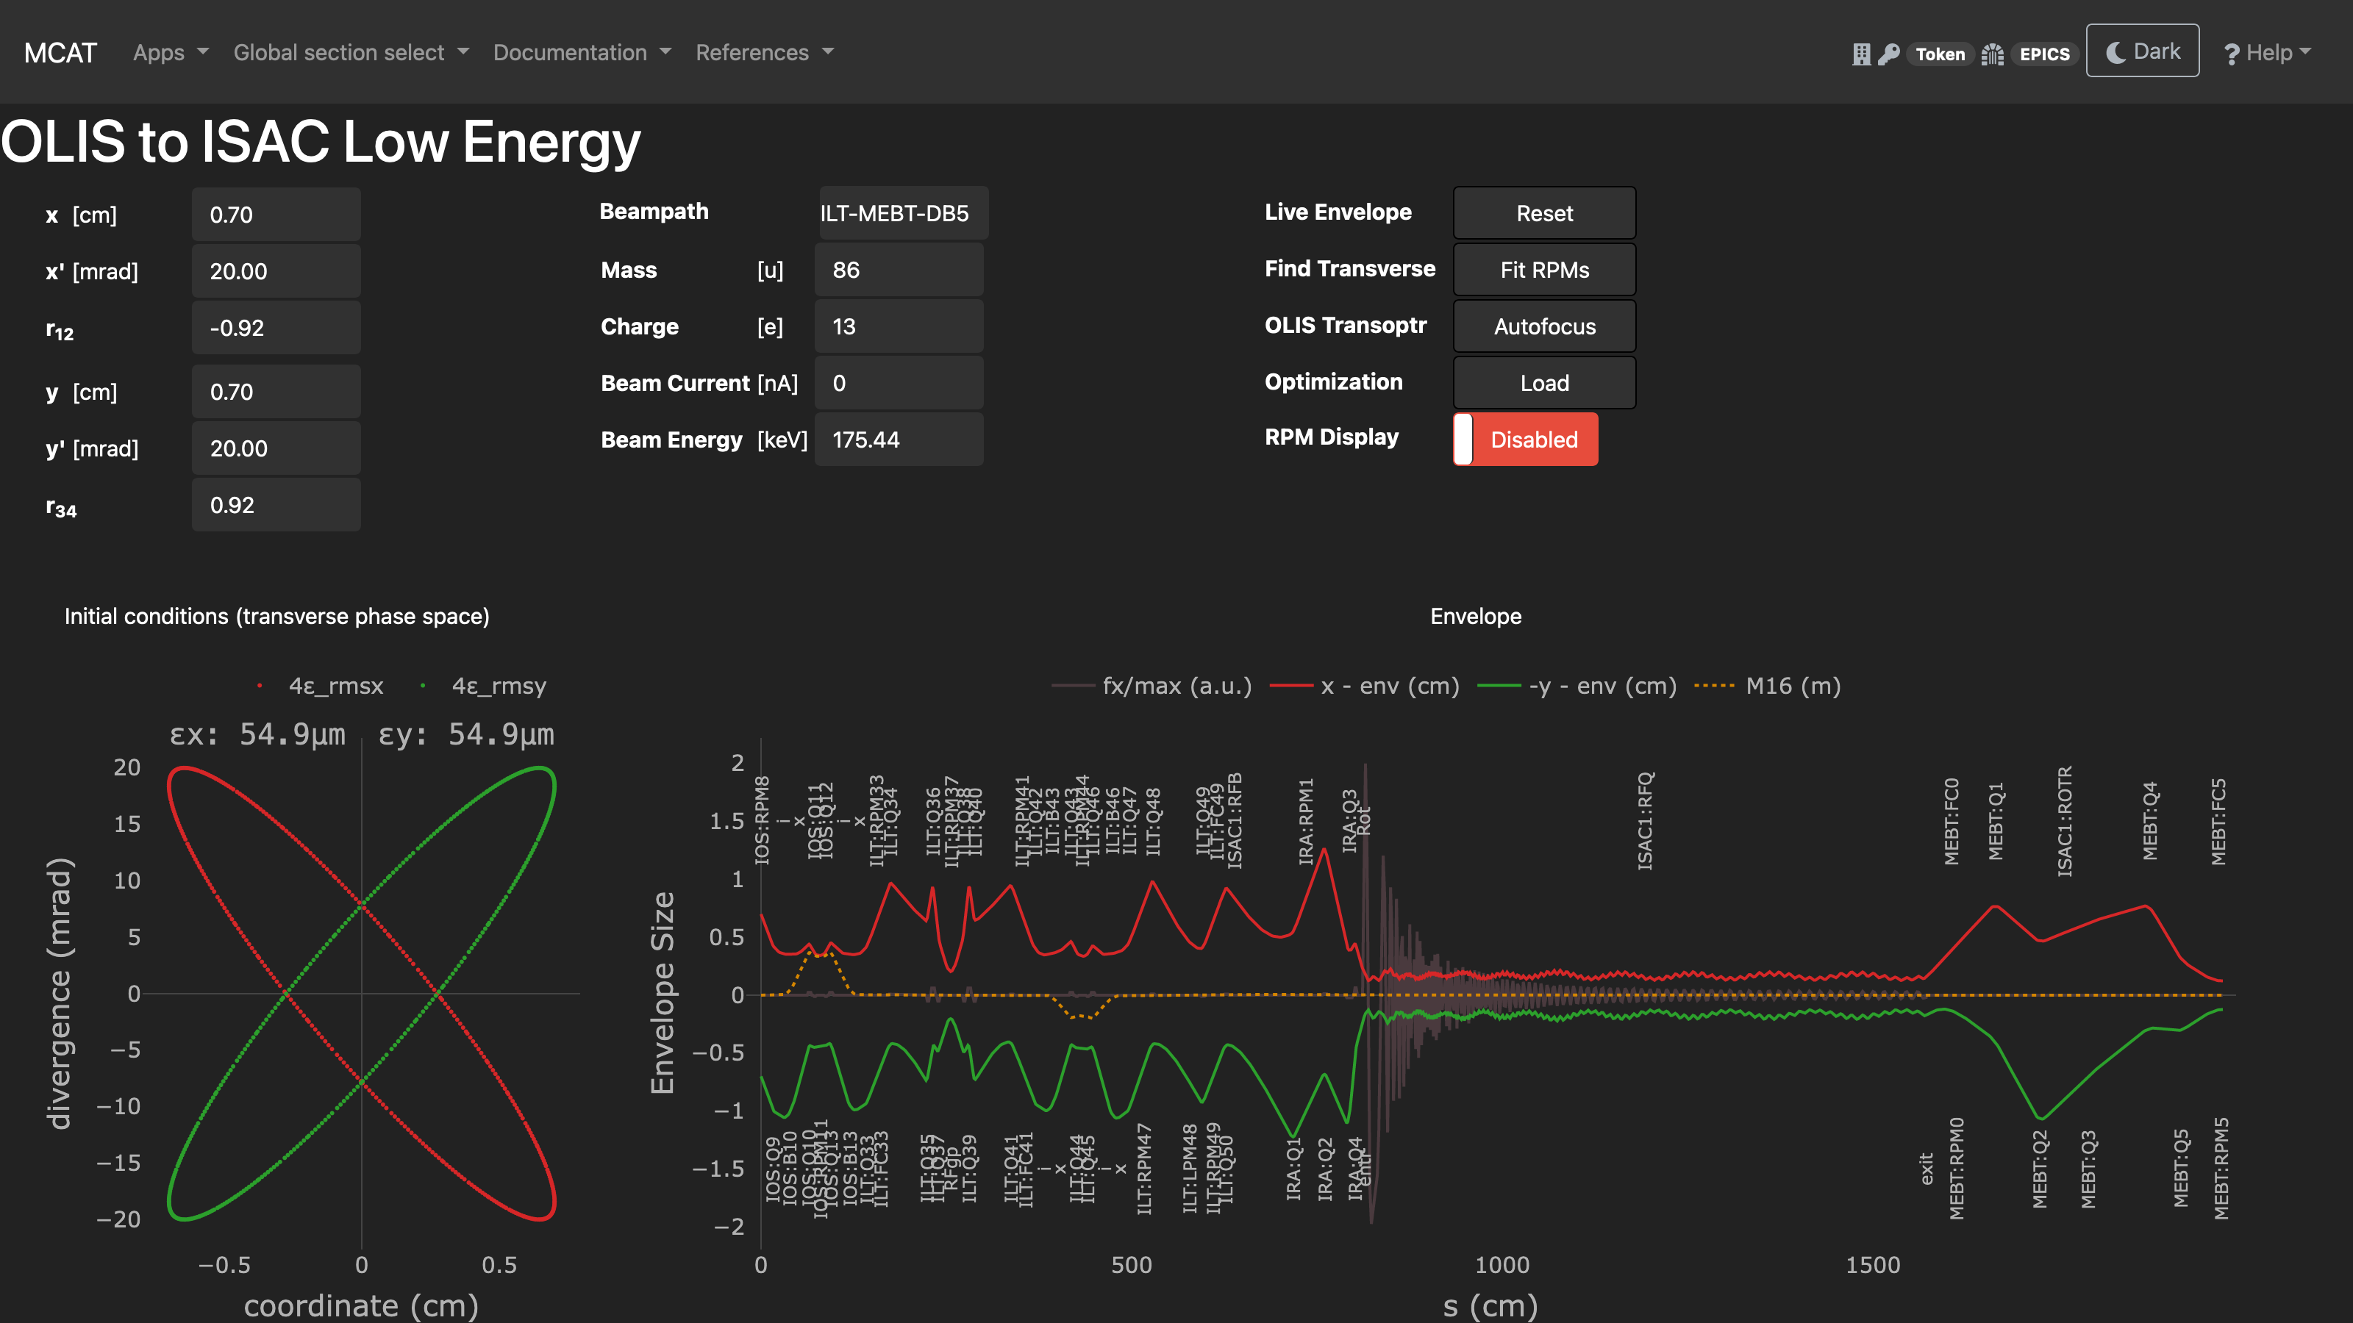Open Beampath ILT-MEBT-DB5 selector

point(902,212)
